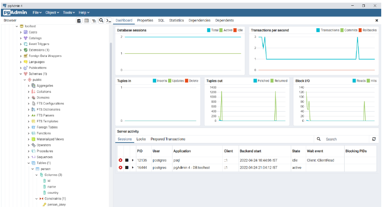Open the File menu
383x207 pixels.
[x=37, y=12]
